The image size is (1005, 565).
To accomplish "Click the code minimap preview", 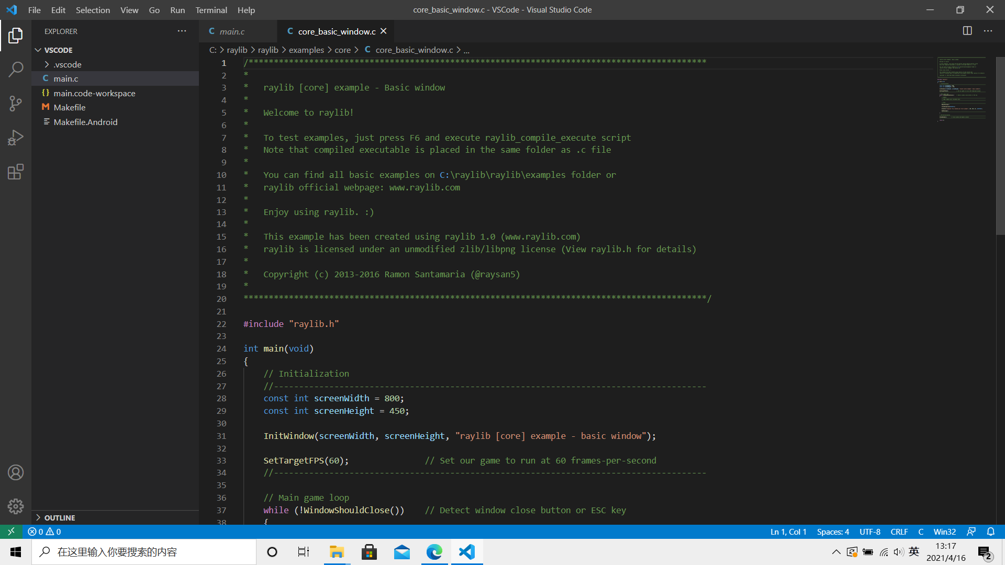I will (962, 89).
